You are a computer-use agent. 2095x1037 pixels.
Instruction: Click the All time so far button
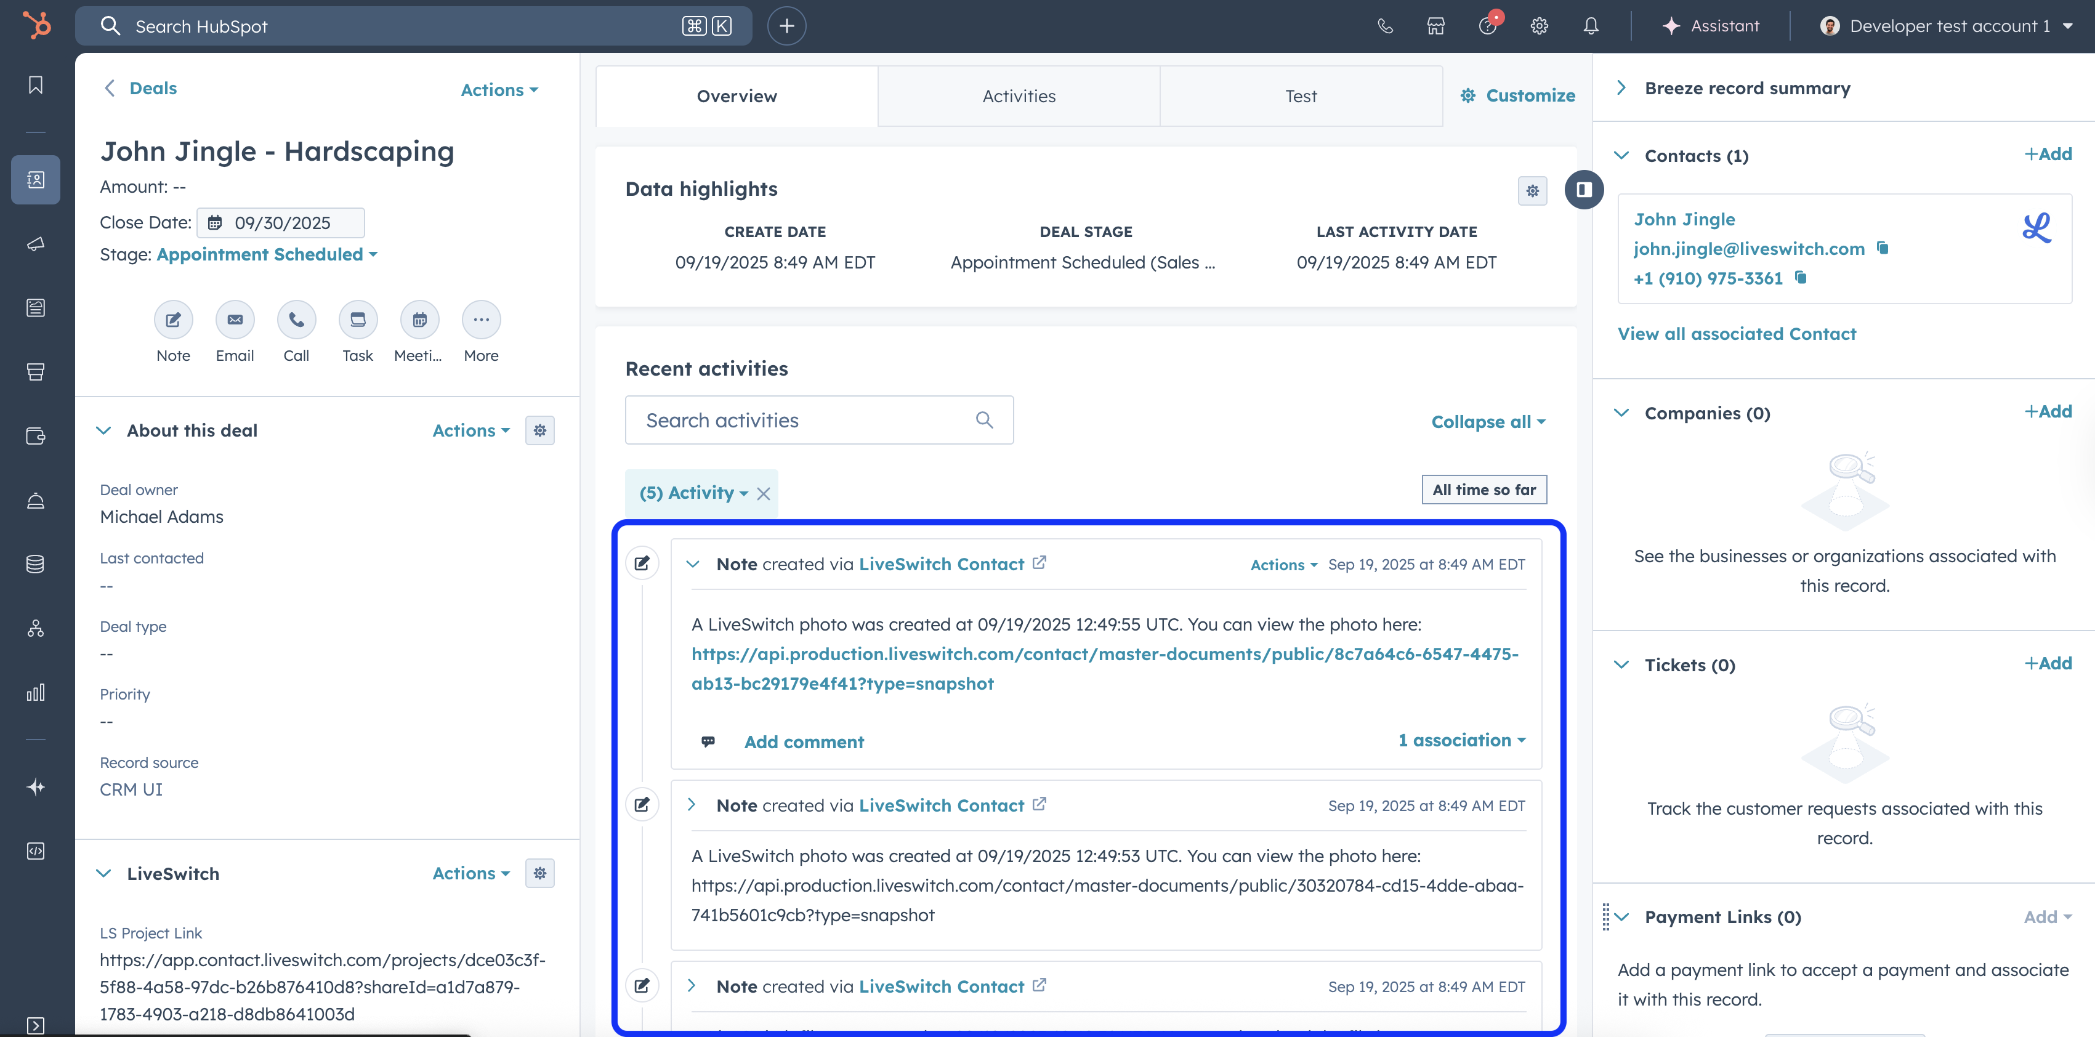1483,490
